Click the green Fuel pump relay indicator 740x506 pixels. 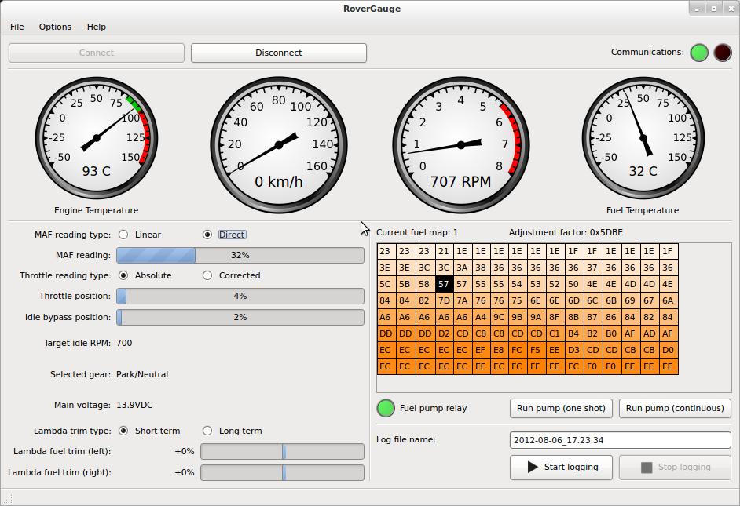pos(386,408)
